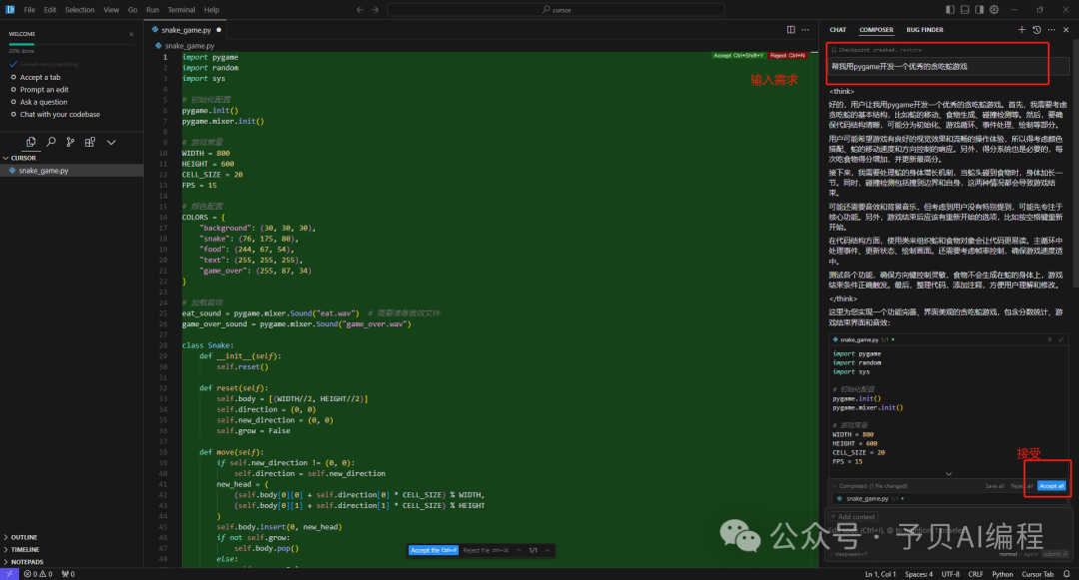Screen dimensions: 1079x580
Task: Open the deepseek-r1 model dropdown
Action: [850, 554]
